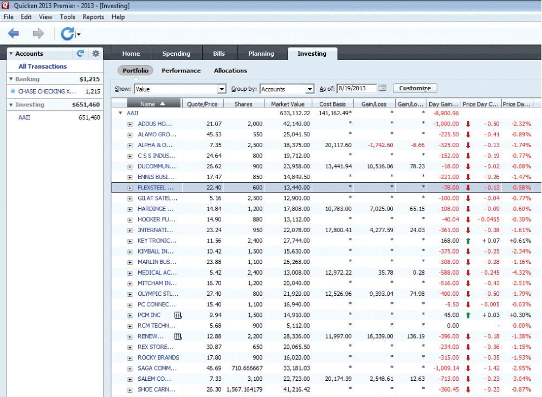
Task: Open the update icon's dropdown arrow
Action: coord(79,34)
